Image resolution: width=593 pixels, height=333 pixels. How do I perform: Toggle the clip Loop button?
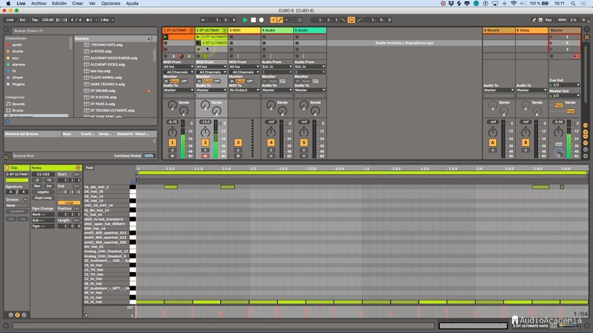click(69, 203)
